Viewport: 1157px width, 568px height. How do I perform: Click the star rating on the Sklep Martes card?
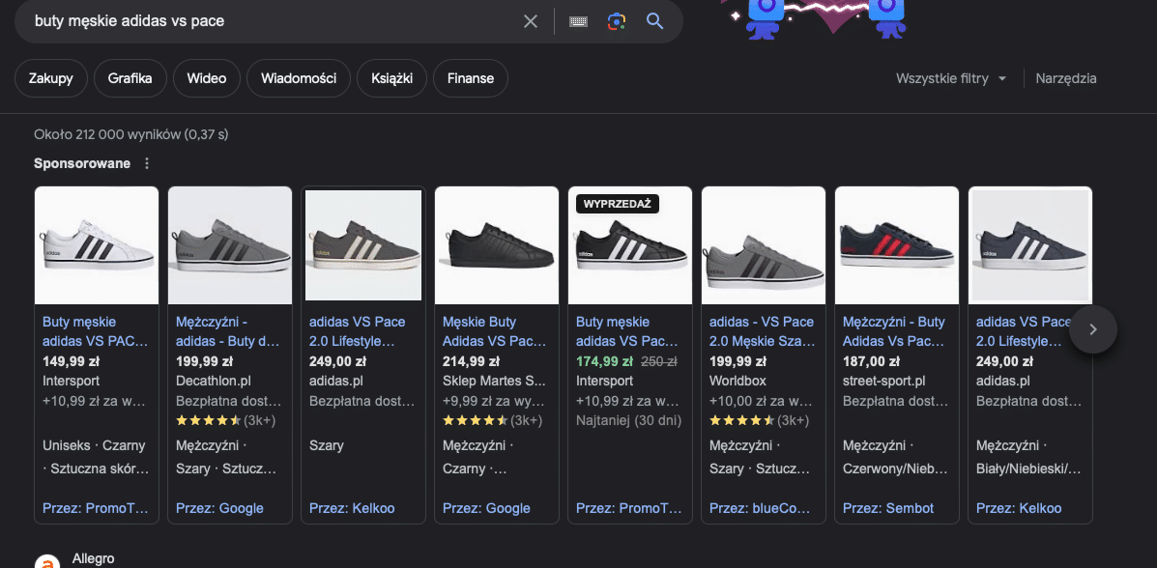click(x=475, y=420)
